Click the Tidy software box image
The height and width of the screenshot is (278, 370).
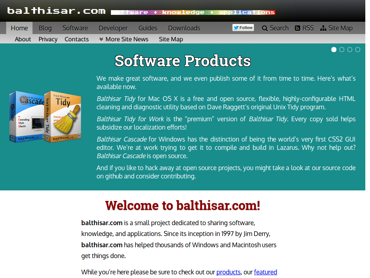click(63, 117)
